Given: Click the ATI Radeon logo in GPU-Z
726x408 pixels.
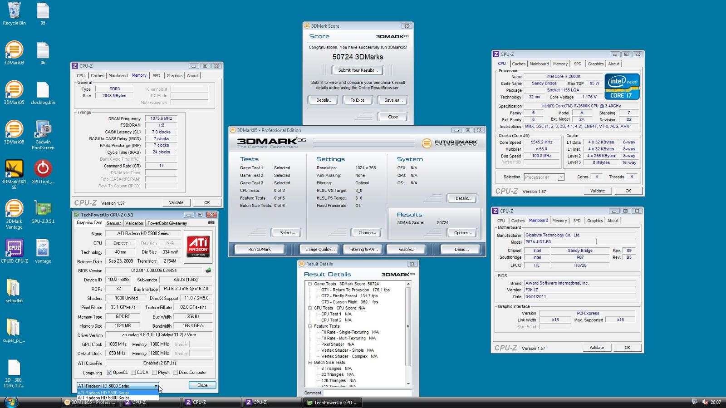Looking at the screenshot, I should [x=198, y=247].
